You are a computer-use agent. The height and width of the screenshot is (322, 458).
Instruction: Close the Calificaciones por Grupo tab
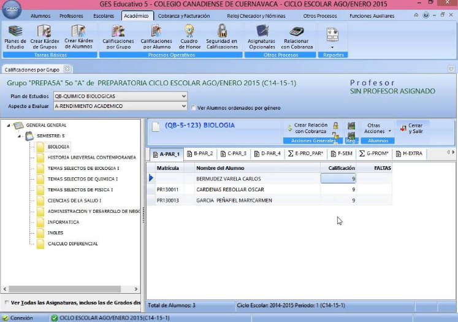tap(67, 69)
